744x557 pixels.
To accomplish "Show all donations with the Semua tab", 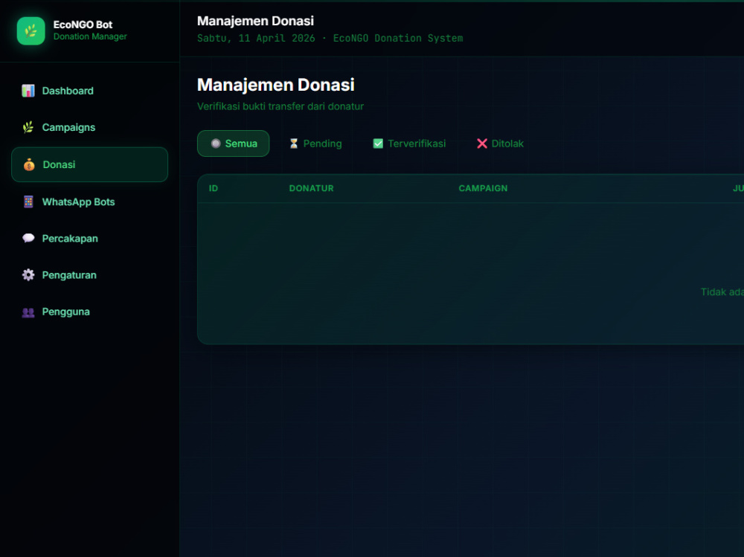I will [234, 144].
